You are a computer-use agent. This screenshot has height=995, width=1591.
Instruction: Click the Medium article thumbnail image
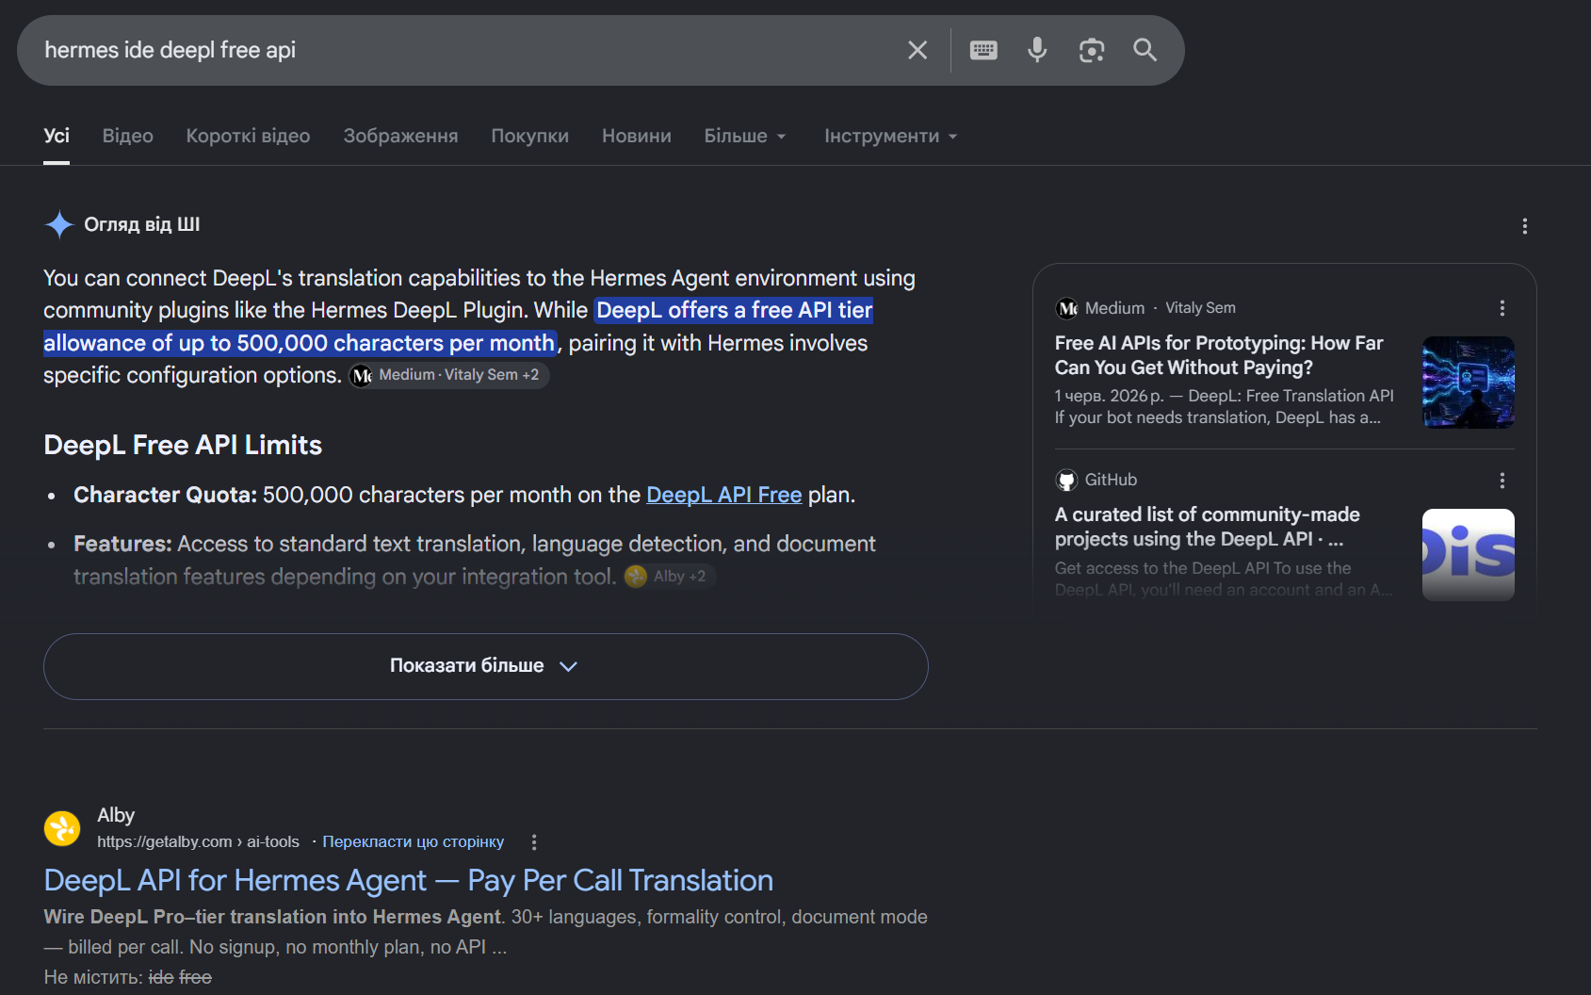tap(1469, 383)
